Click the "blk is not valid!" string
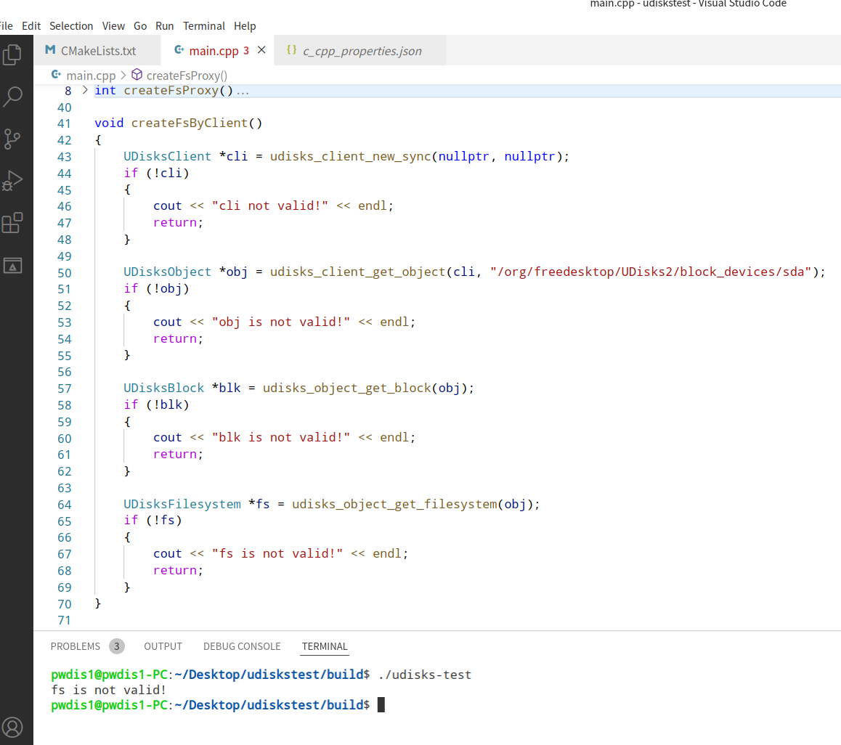The image size is (841, 745). coord(281,437)
